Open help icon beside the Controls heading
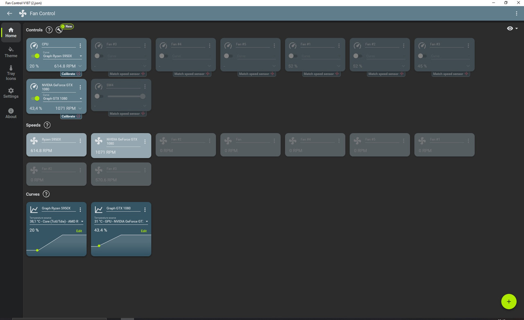This screenshot has height=320, width=524. 49,30
